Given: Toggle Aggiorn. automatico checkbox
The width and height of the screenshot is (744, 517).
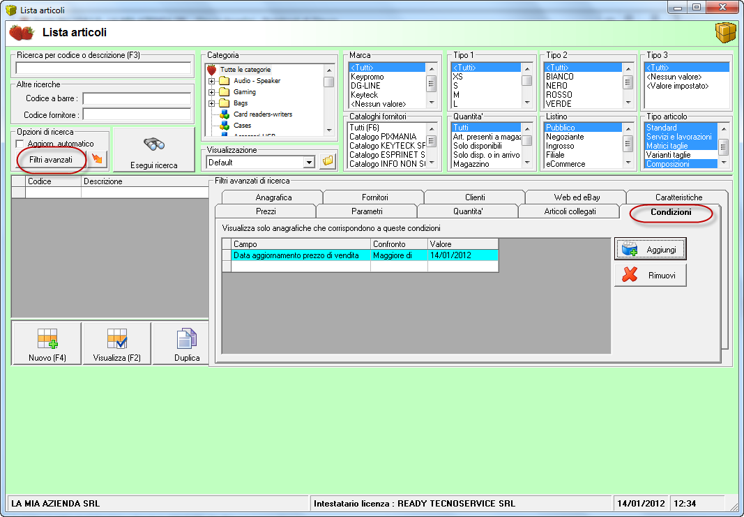Looking at the screenshot, I should 20,144.
